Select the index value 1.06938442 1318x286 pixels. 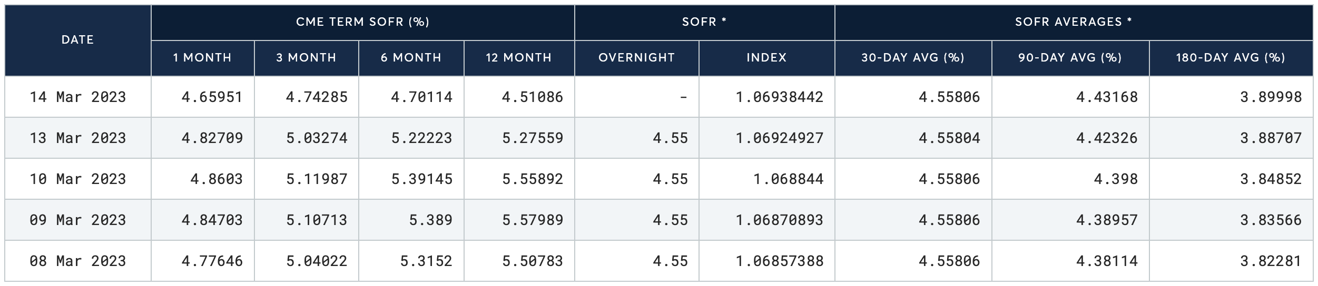pos(779,97)
